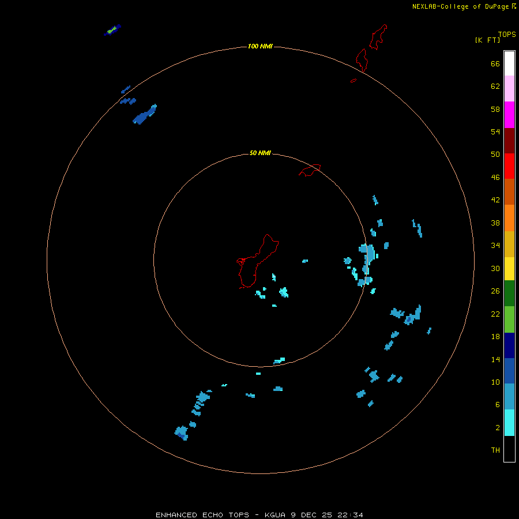This screenshot has height=519, width=519.
Task: Click the yellow 34 kft legend swatch
Action: [509, 269]
